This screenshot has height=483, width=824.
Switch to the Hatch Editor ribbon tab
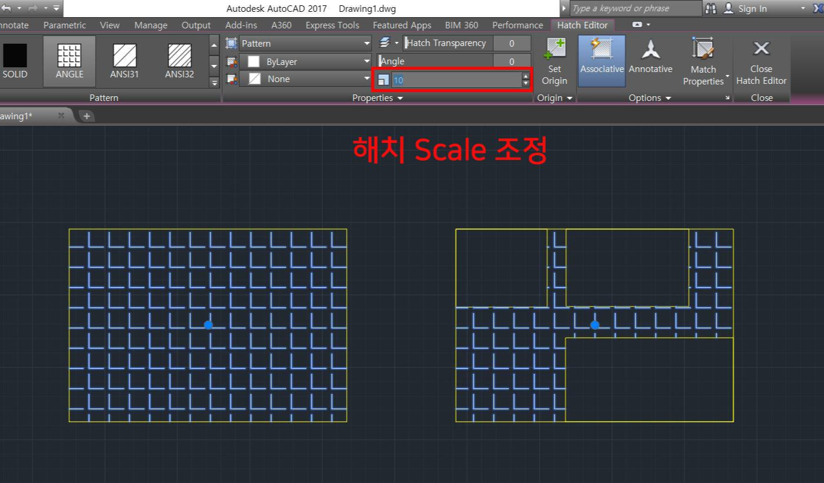[x=582, y=25]
